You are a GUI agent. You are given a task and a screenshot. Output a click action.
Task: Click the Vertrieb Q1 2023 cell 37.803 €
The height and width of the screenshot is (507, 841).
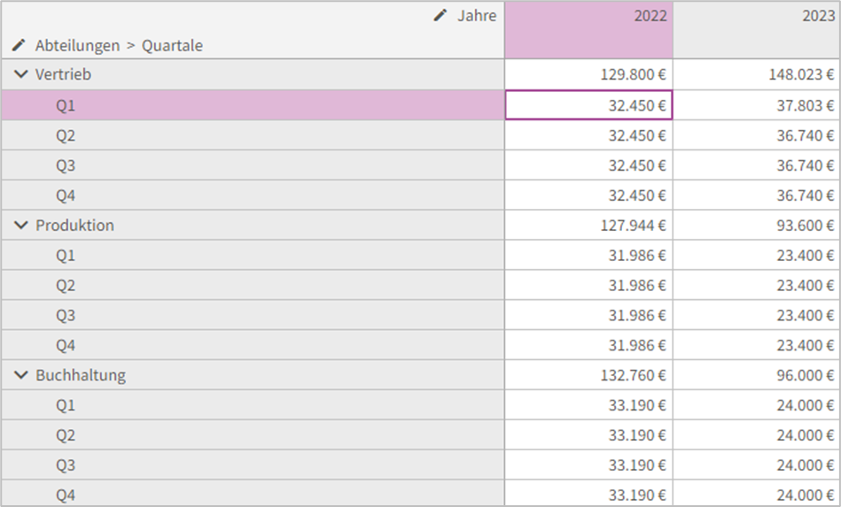click(x=757, y=105)
